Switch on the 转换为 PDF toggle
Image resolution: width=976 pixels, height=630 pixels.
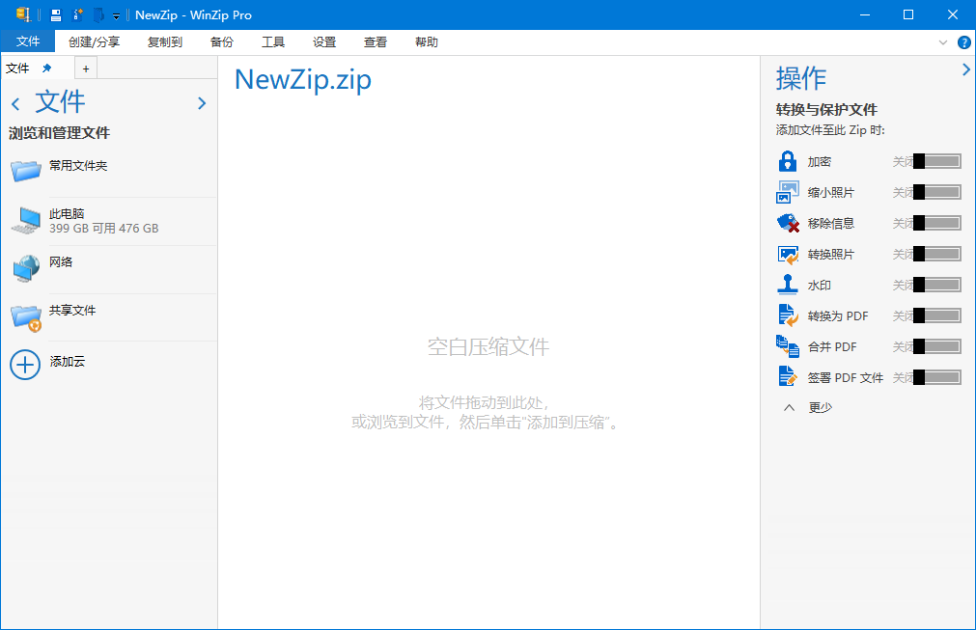[936, 315]
